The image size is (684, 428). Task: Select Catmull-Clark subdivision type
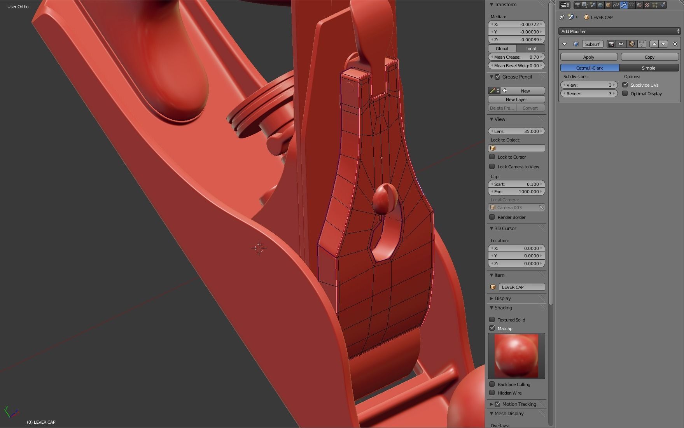point(590,68)
